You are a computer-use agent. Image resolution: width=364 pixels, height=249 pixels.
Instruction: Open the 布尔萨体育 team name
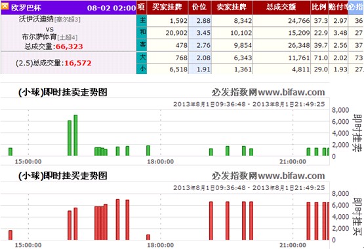[39, 37]
